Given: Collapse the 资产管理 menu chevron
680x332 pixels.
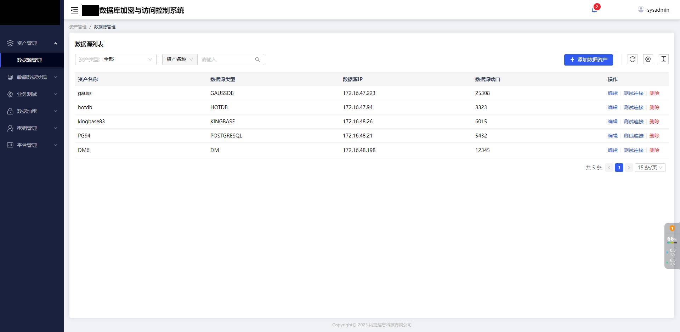Looking at the screenshot, I should pos(56,43).
